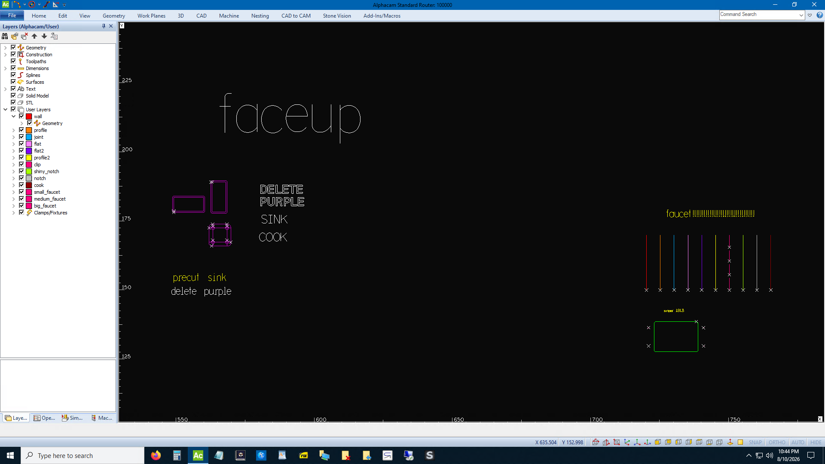Click the binoculars find icon in Layers panel
The height and width of the screenshot is (464, 825).
point(5,36)
